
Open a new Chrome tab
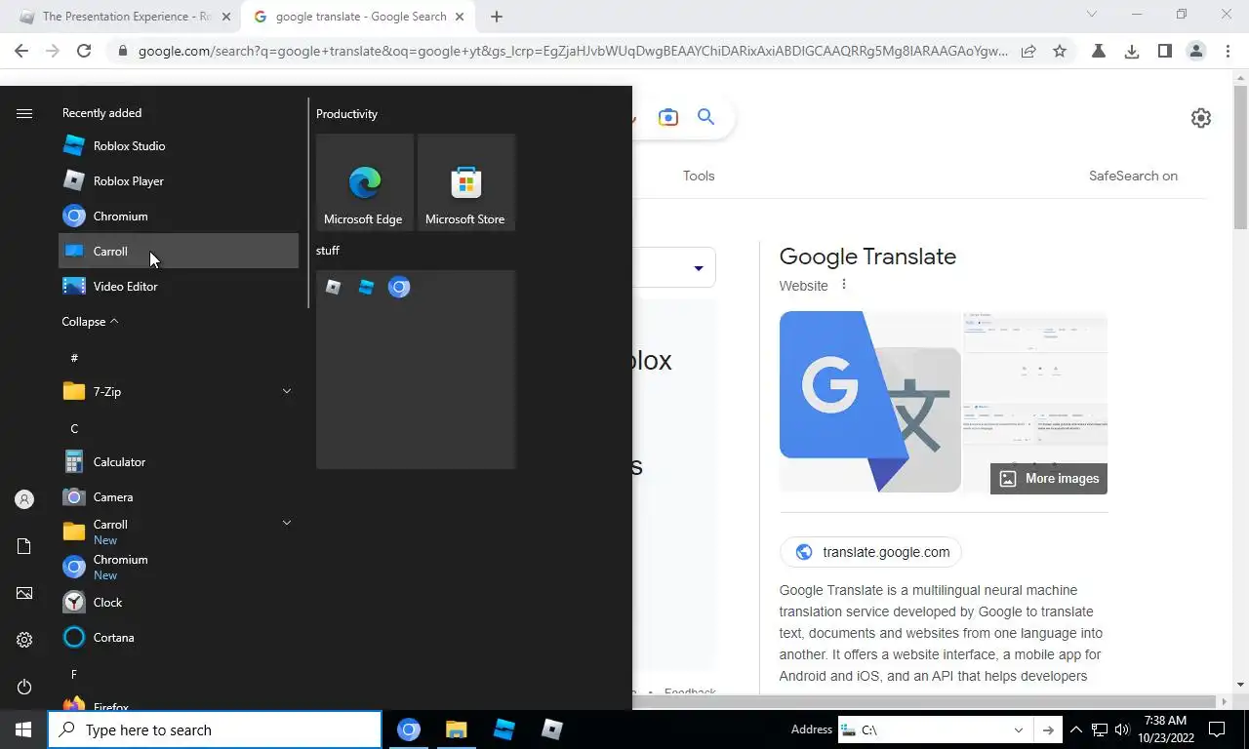[x=497, y=17]
